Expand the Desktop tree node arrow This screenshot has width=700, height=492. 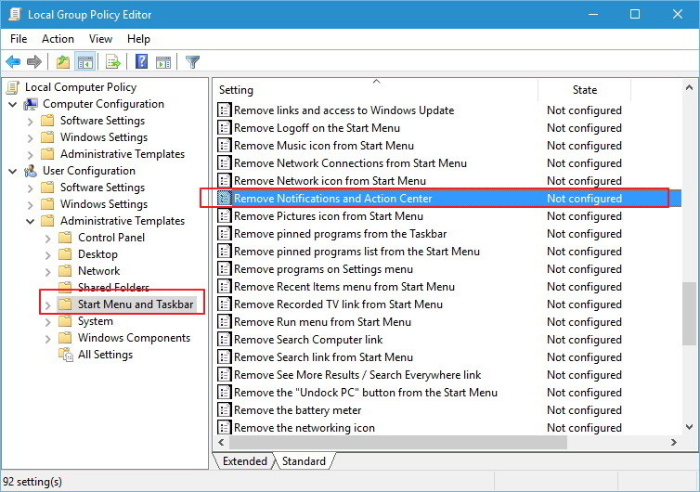47,255
